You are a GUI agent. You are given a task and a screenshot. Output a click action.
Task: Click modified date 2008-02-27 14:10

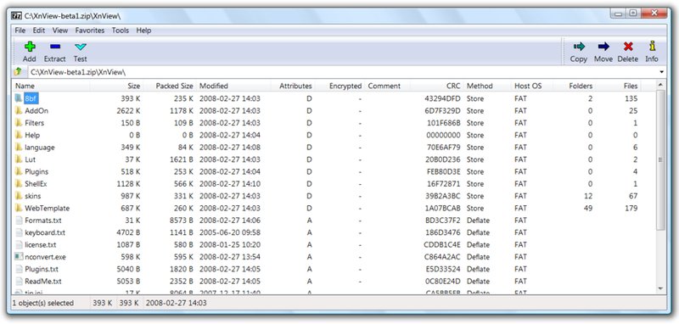[230, 183]
